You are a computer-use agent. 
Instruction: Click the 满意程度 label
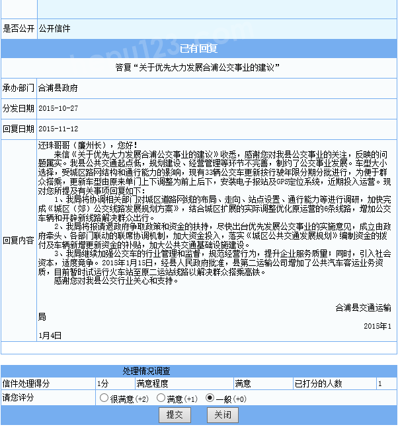[x=152, y=383]
